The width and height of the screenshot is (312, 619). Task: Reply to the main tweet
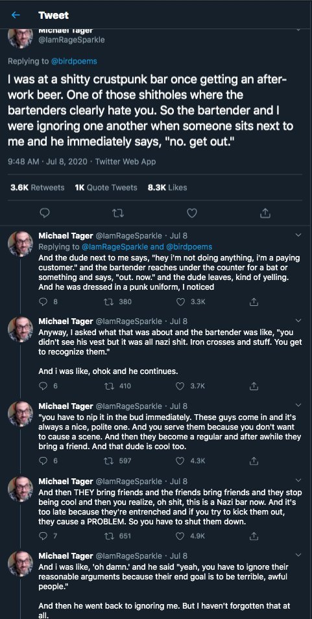point(45,213)
